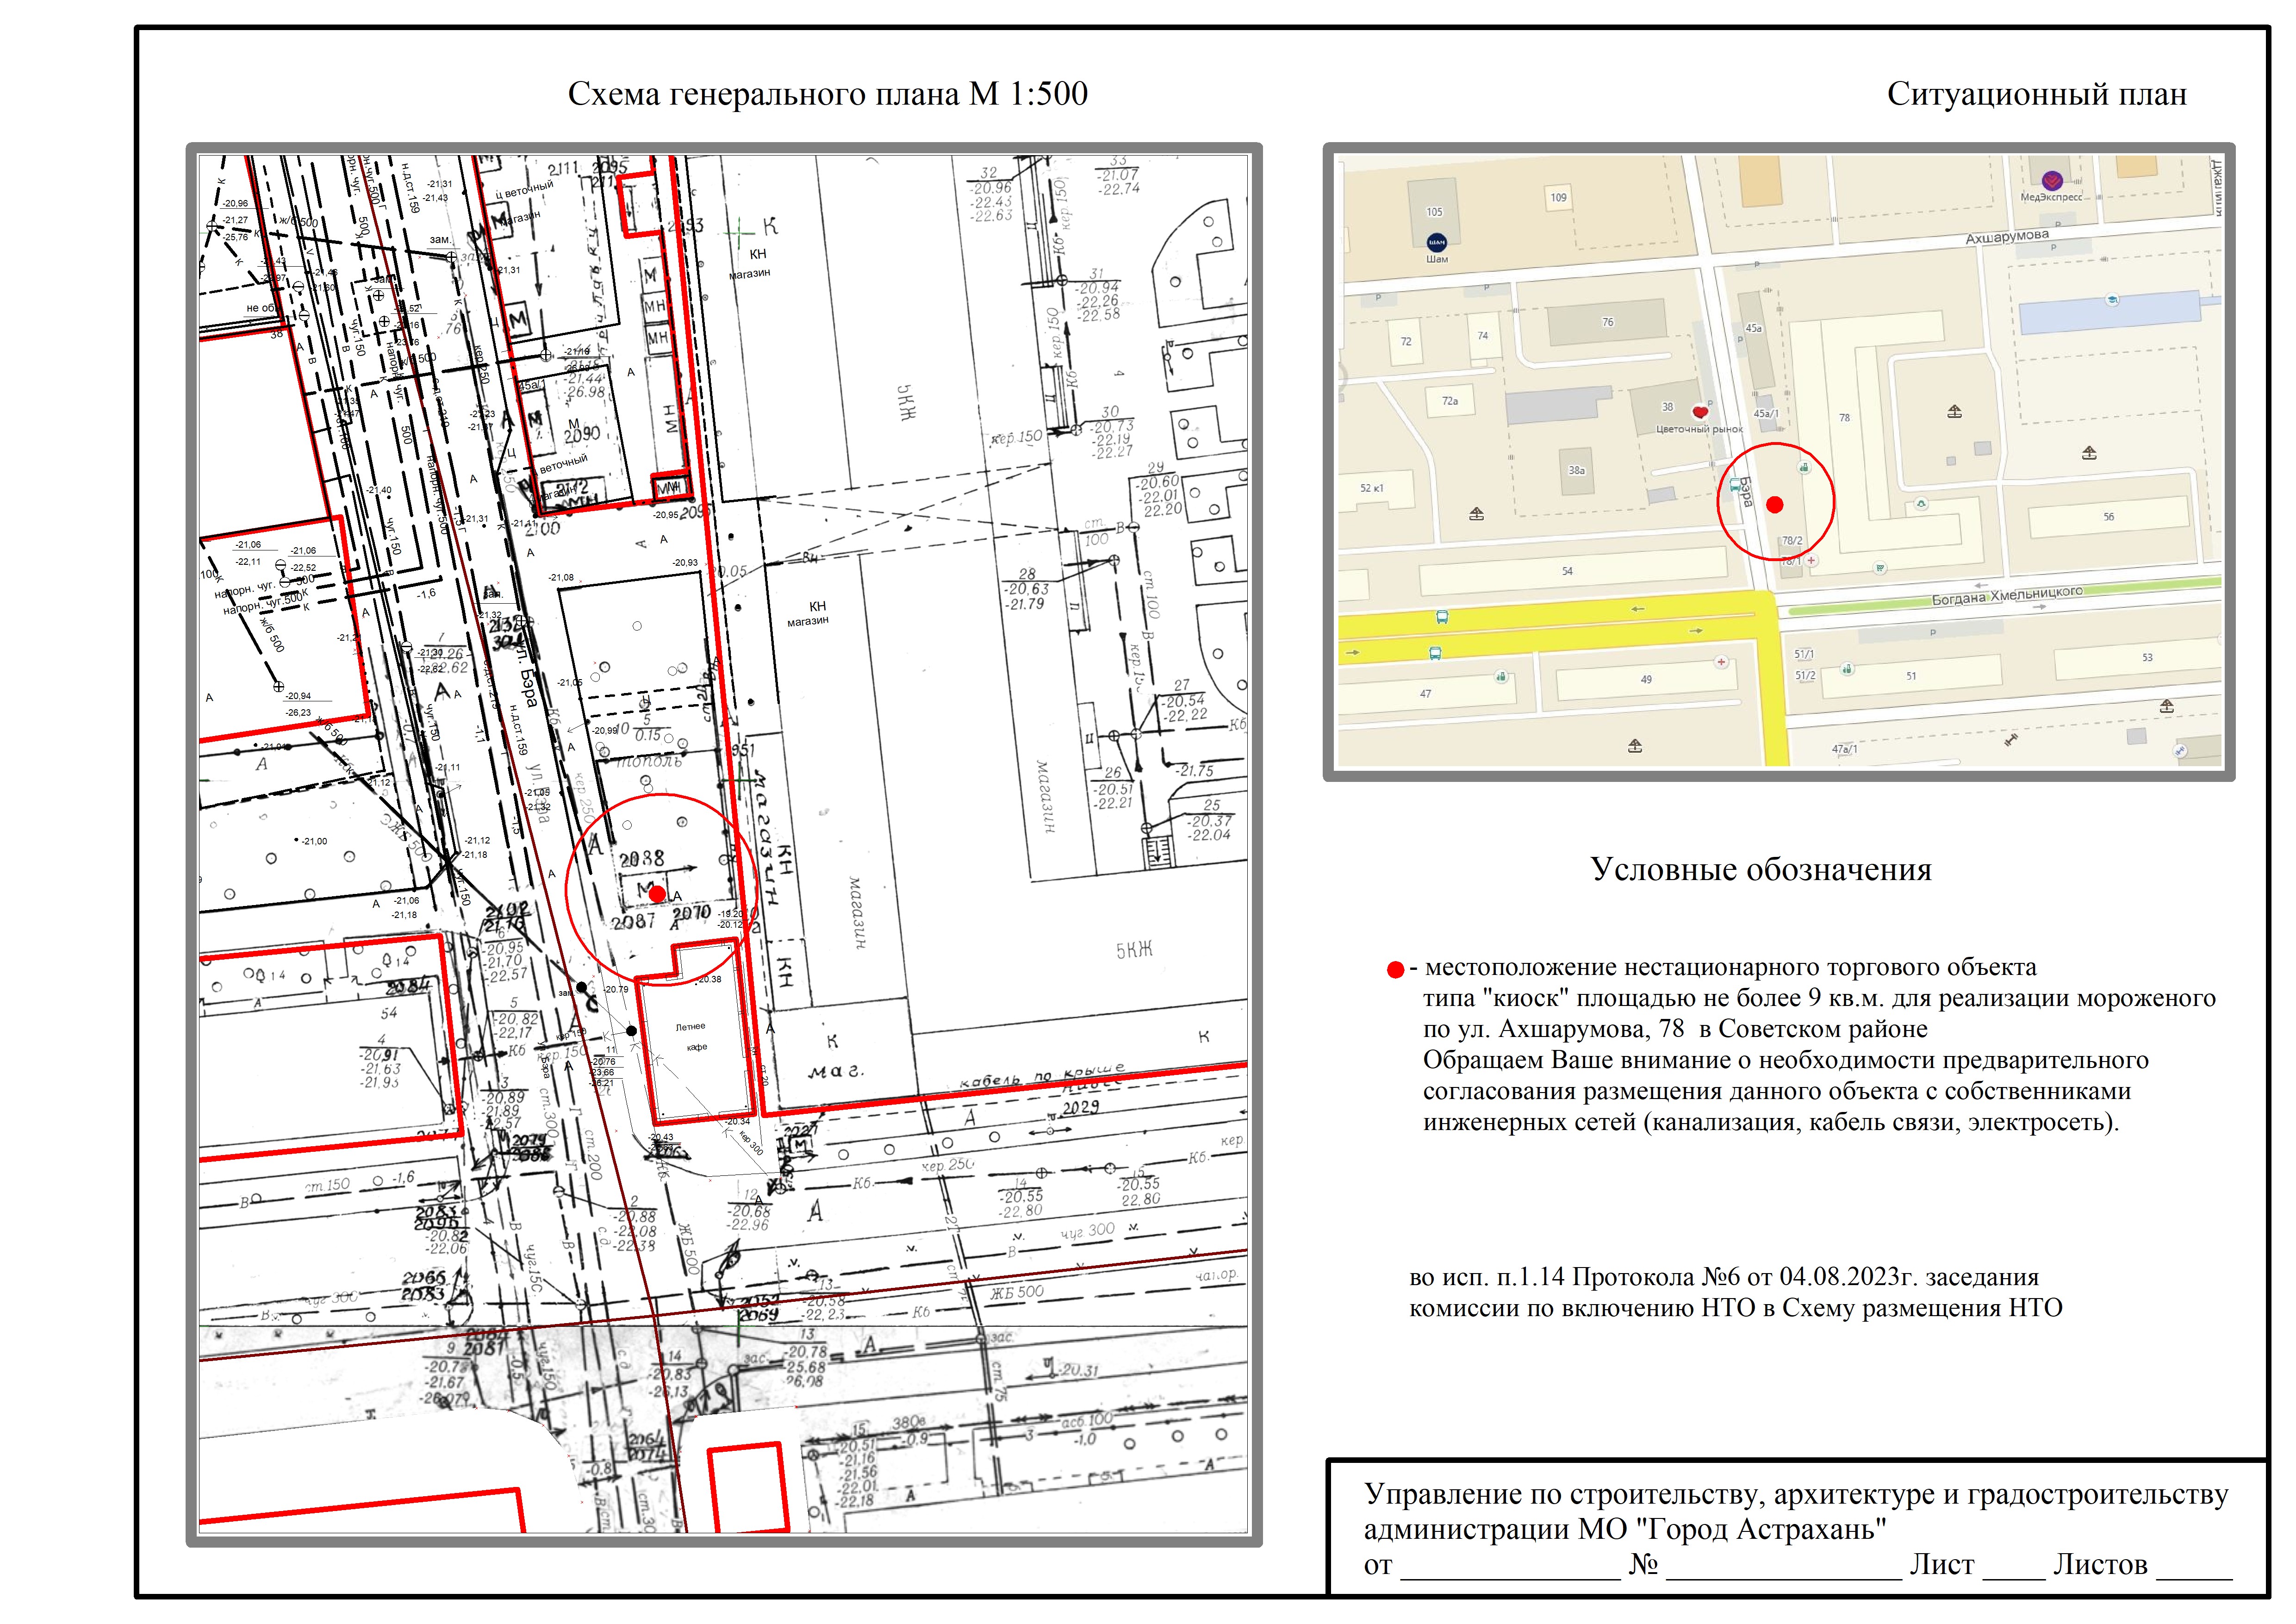Image resolution: width=2296 pixels, height=1624 pixels.
Task: Click the Схема генерального плана М 1:500 title
Action: tap(827, 94)
